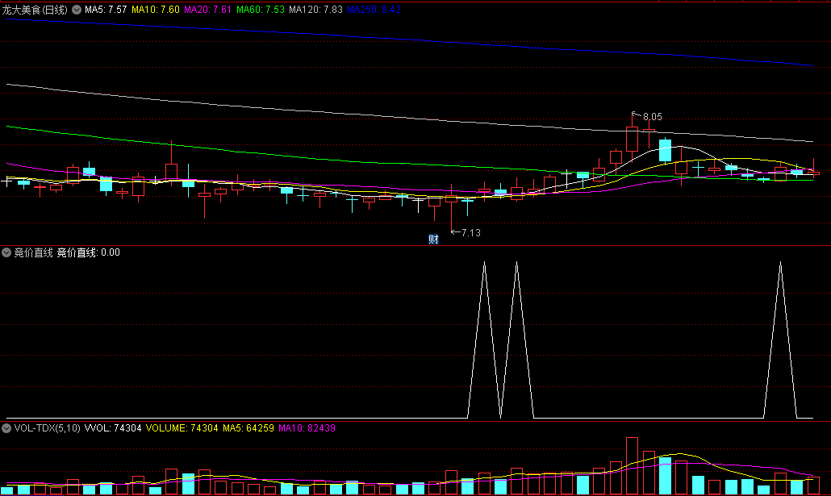The width and height of the screenshot is (831, 496).
Task: Select the tallest red volume bar
Action: 632,466
